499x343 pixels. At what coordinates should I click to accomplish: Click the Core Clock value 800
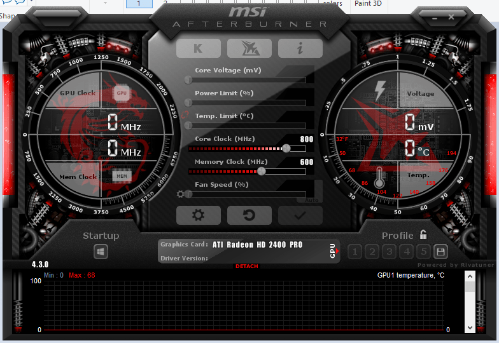point(307,139)
